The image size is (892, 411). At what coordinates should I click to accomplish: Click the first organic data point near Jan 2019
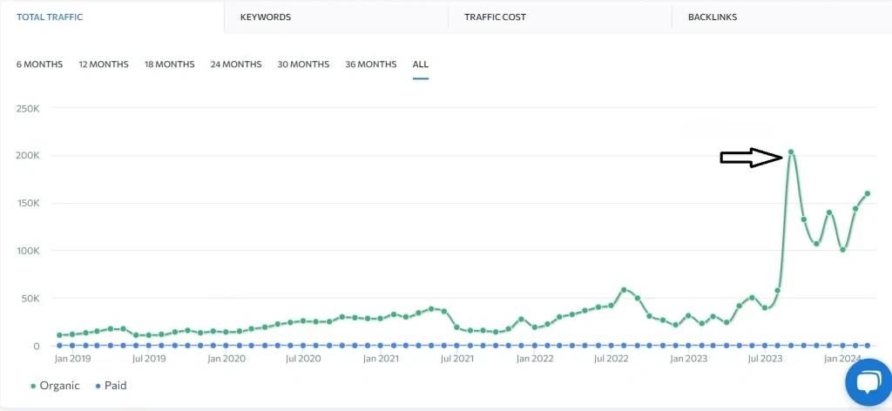59,335
